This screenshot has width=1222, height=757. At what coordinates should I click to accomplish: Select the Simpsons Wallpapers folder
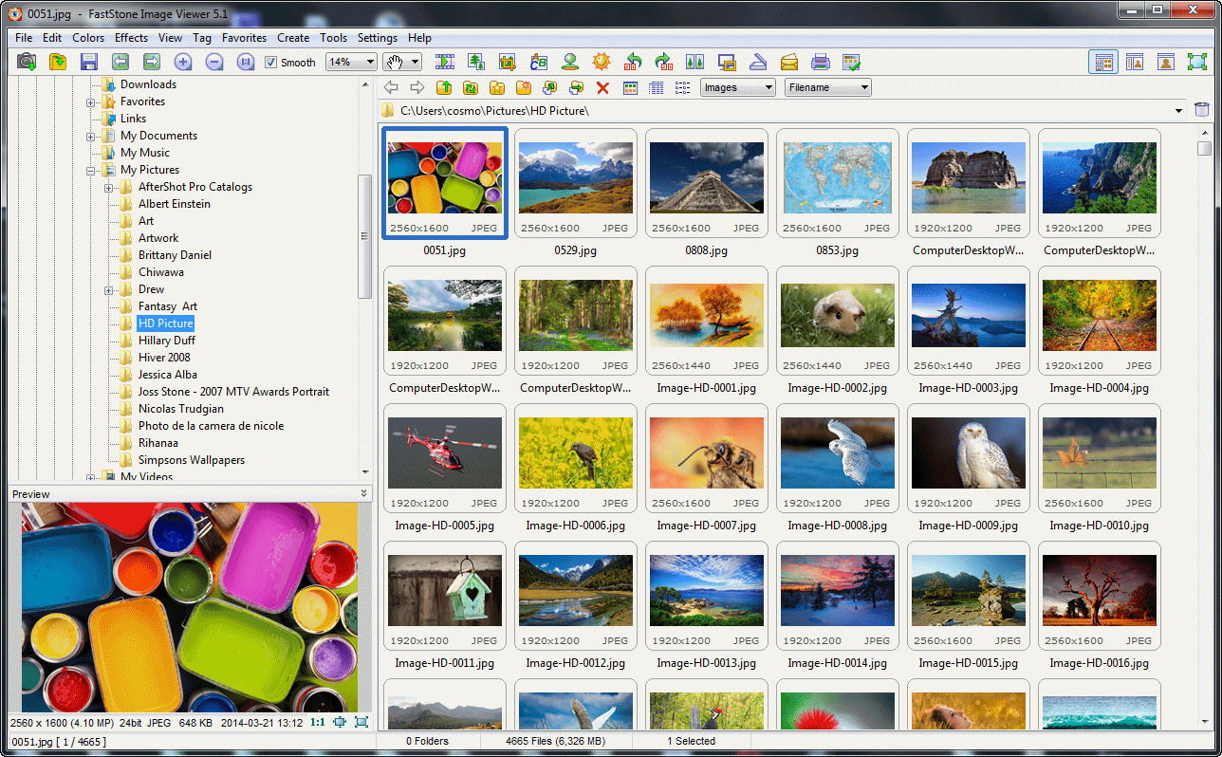(191, 460)
